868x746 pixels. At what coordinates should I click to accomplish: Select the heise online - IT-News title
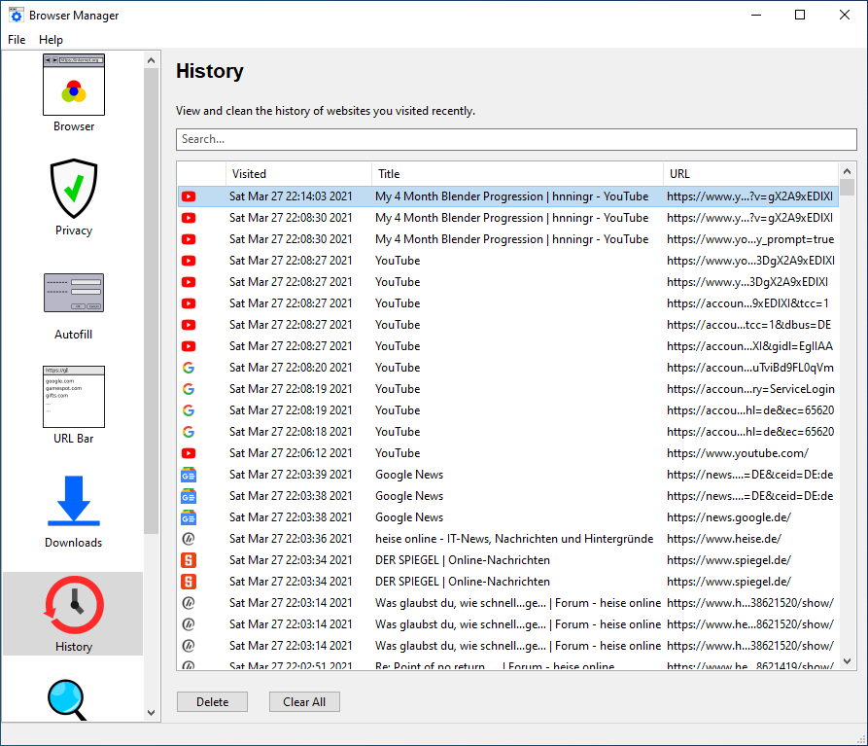click(514, 539)
